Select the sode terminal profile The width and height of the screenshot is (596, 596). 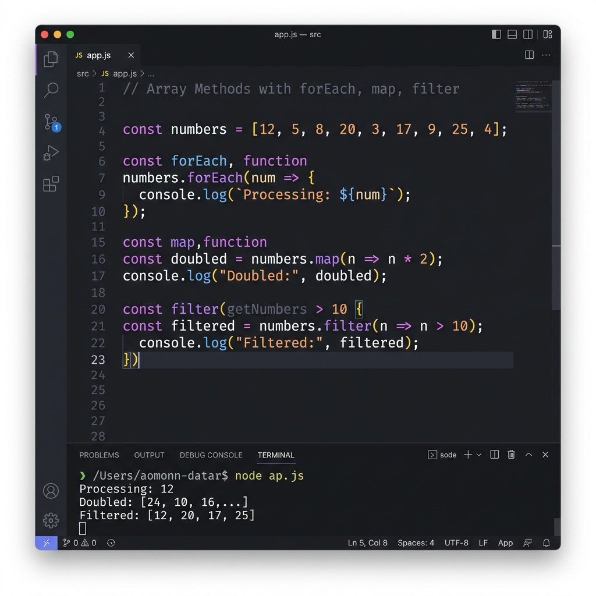442,455
